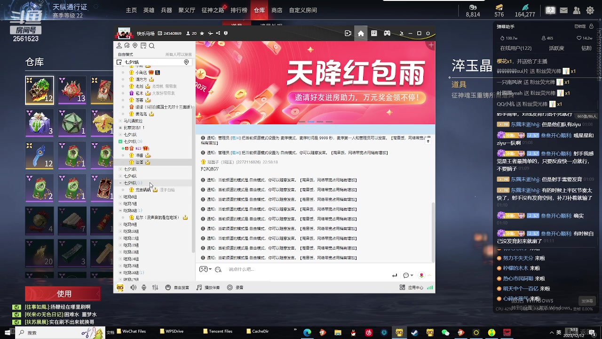Click the 发弹幕 send button
602x339 pixels.
tap(587, 300)
